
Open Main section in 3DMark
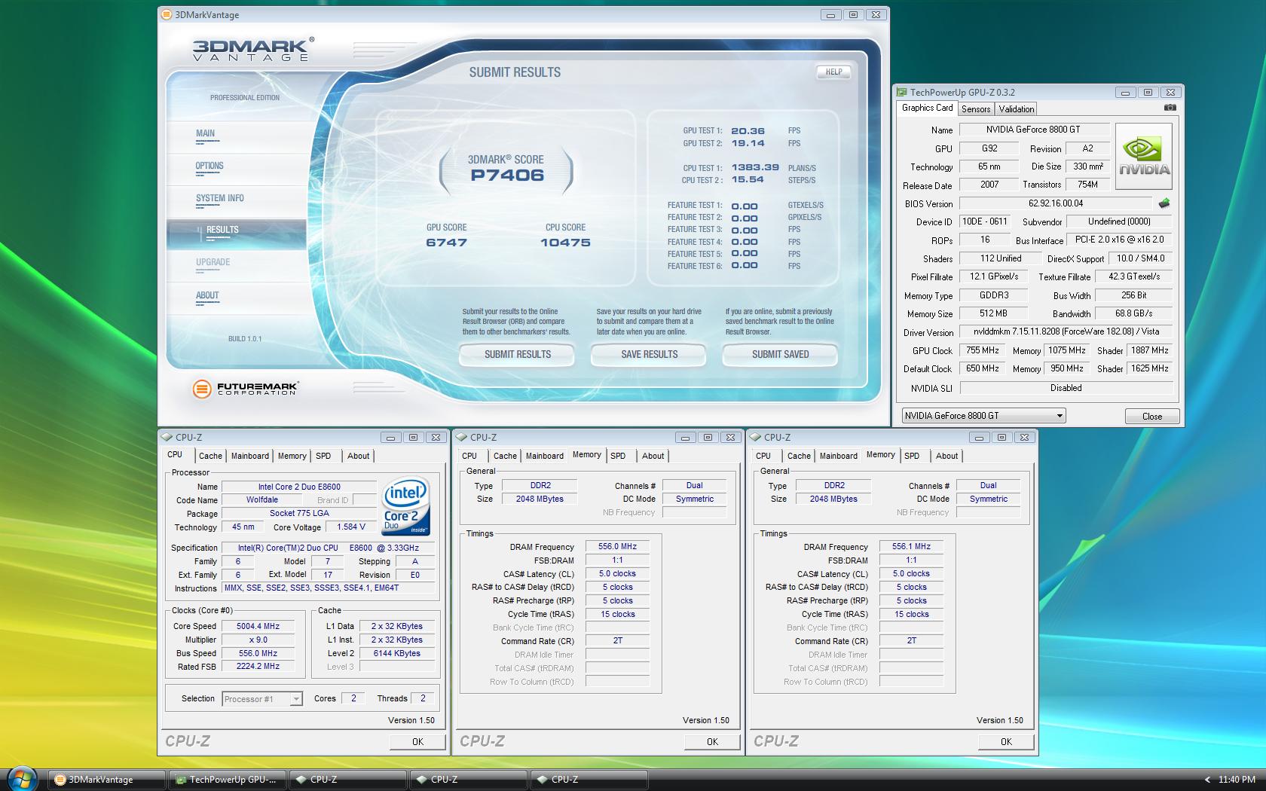point(205,133)
